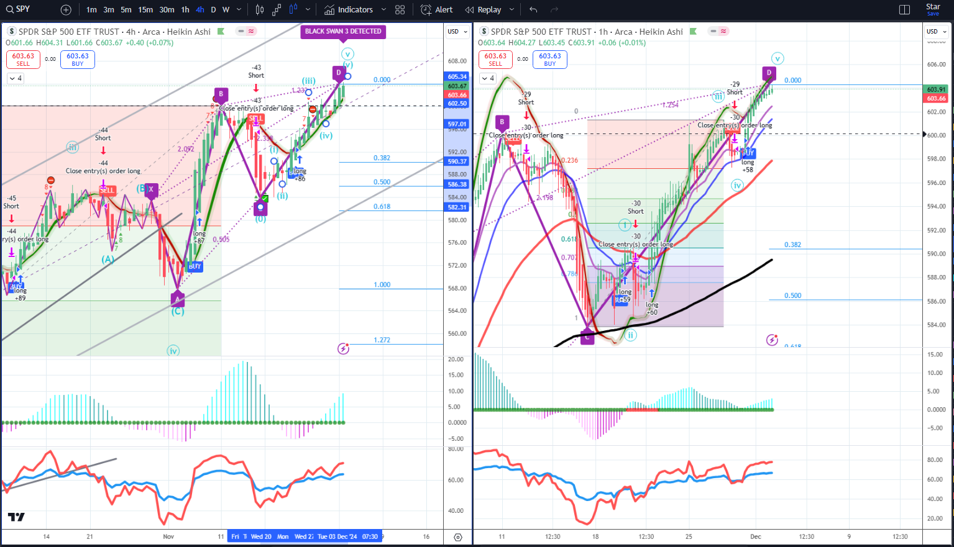Click the 605.34 blue price label

pyautogui.click(x=457, y=77)
